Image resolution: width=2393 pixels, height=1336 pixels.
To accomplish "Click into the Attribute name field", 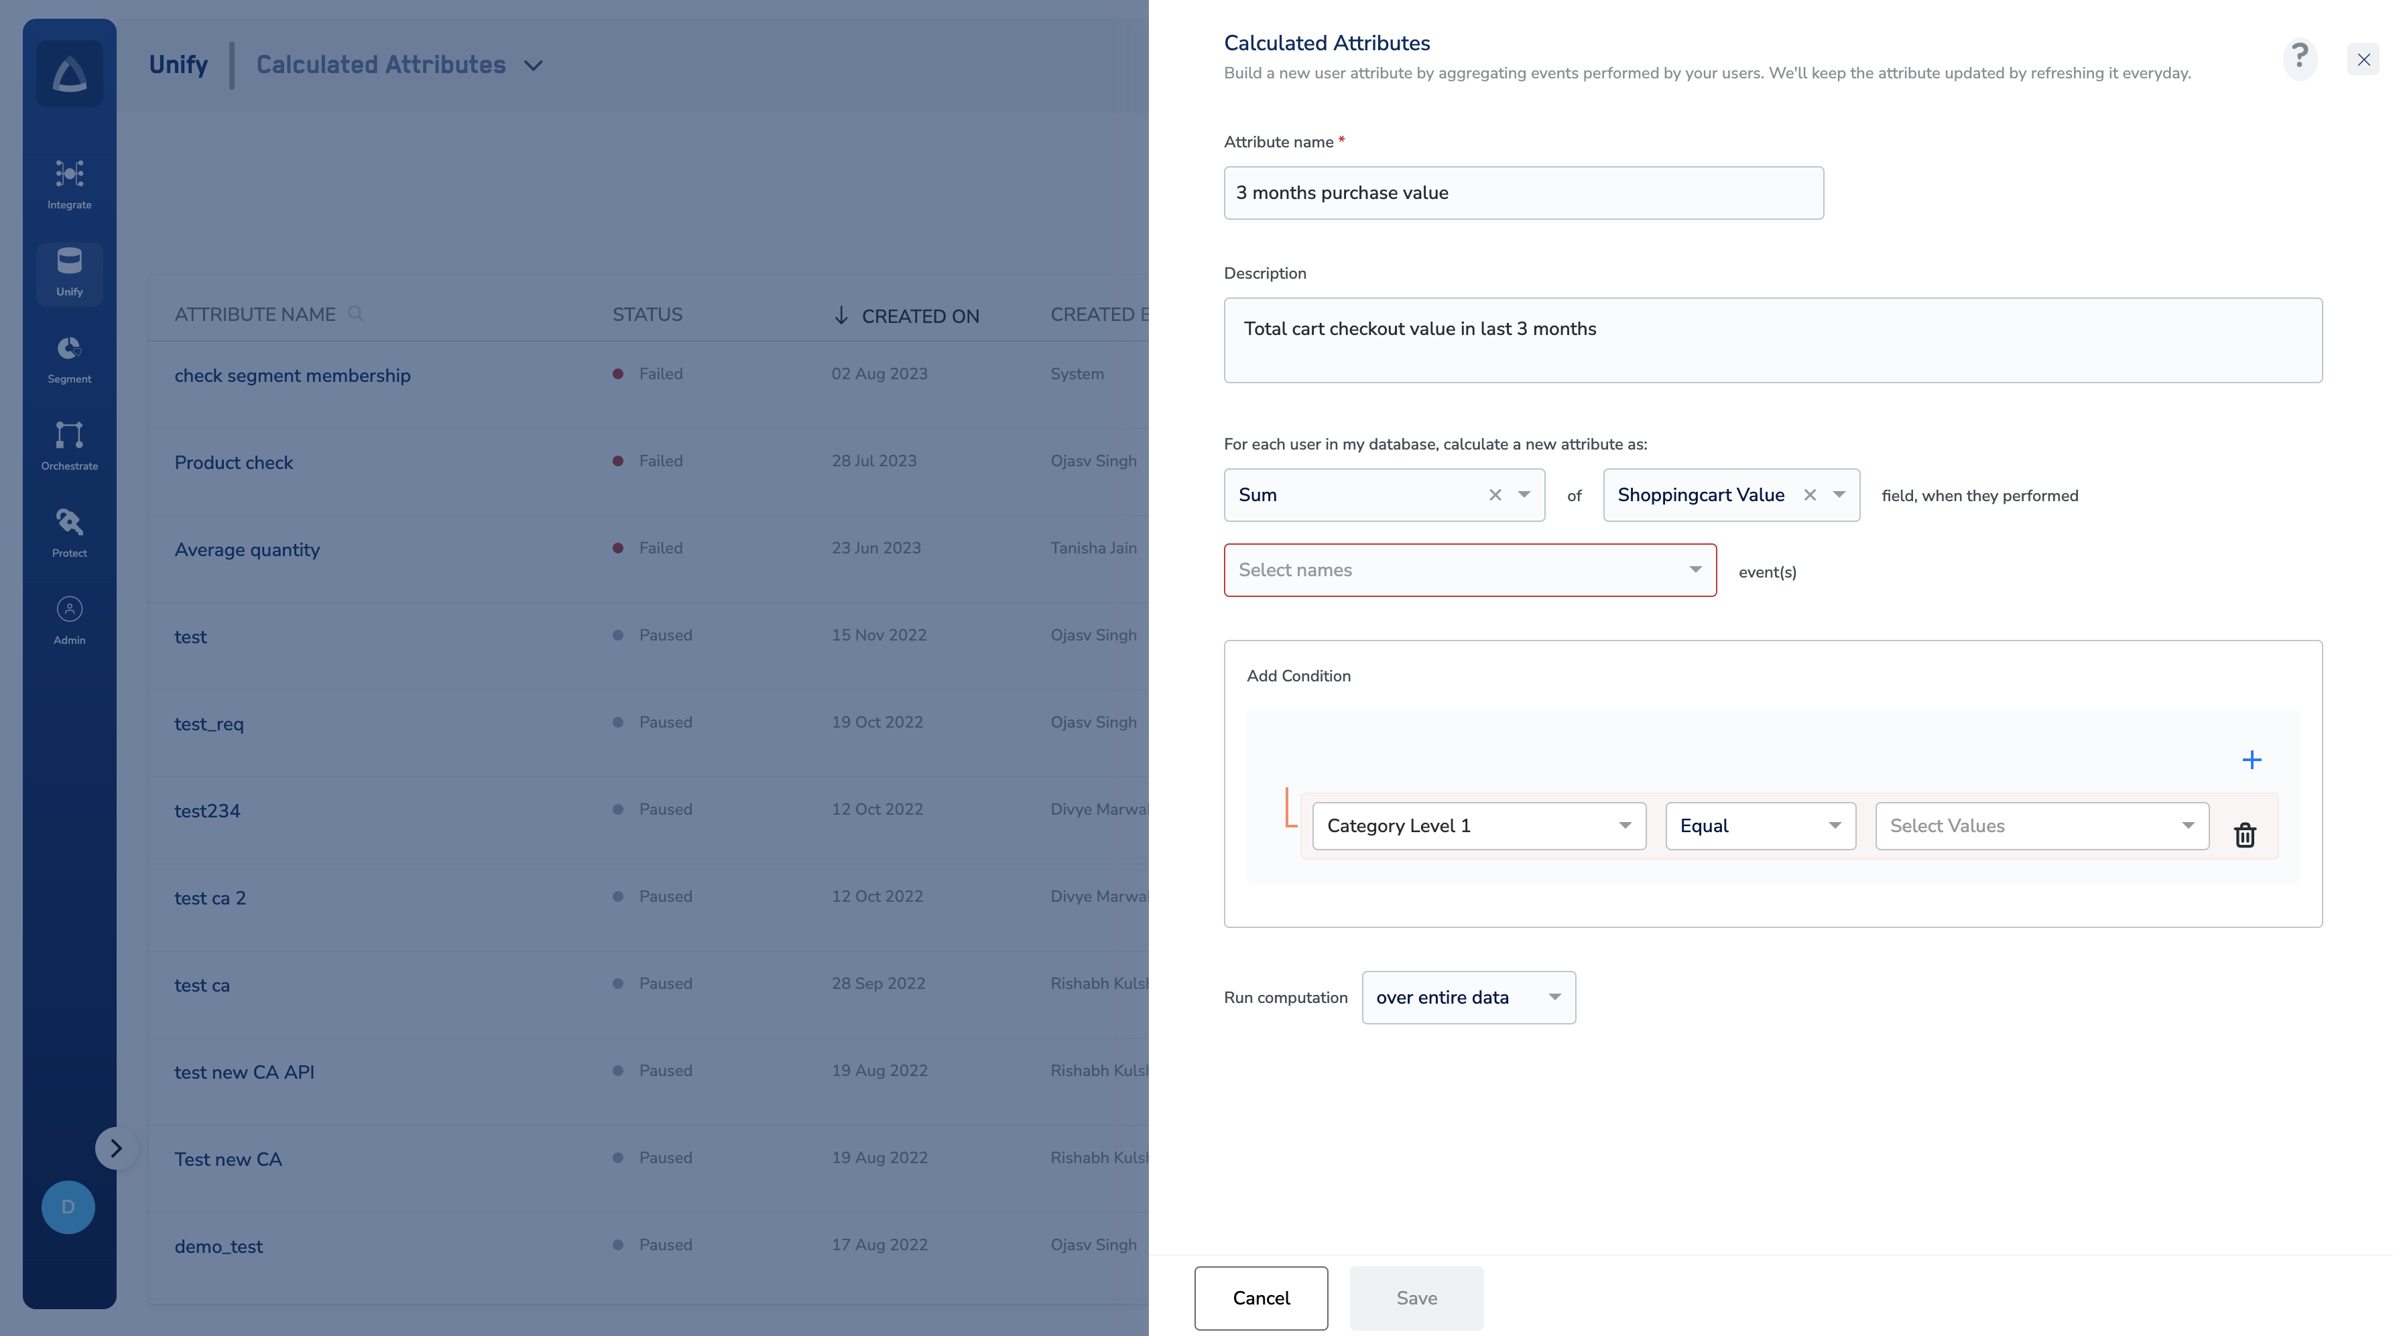I will pos(1522,193).
